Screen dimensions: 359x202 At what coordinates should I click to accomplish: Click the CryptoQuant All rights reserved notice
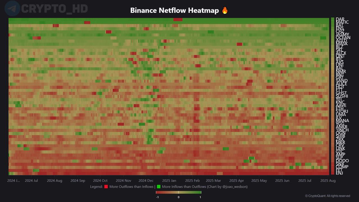pos(328,196)
